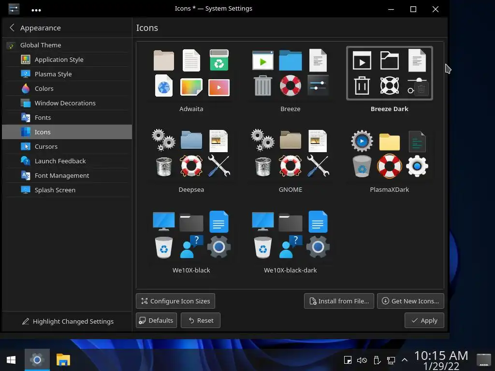Image resolution: width=495 pixels, height=371 pixels.
Task: Open Get New Icons dialog
Action: (x=411, y=301)
